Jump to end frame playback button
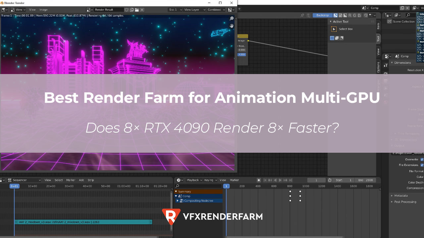 291,180
